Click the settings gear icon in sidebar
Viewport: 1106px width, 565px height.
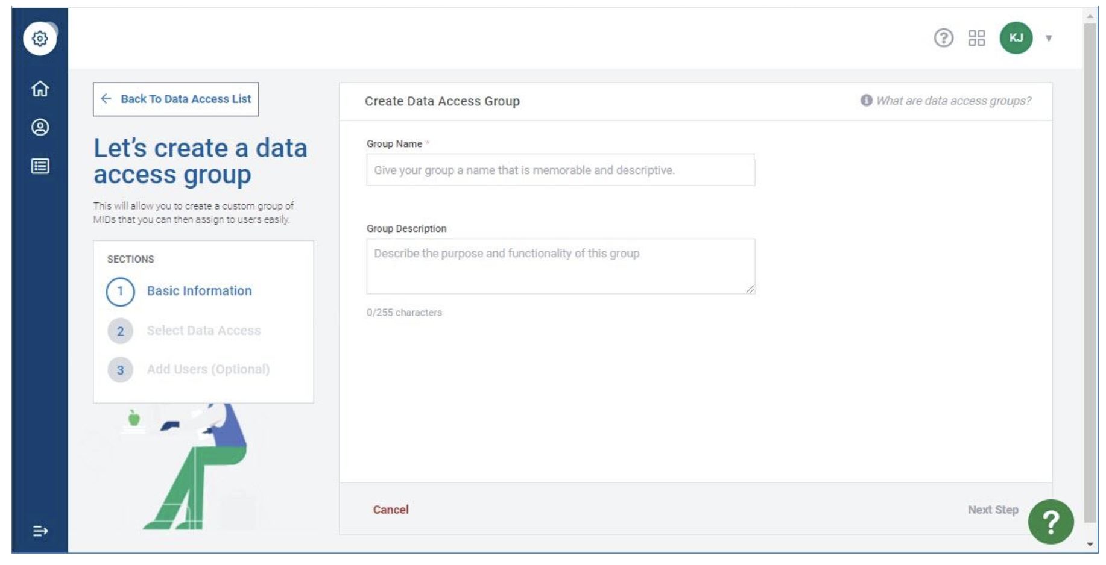tap(40, 39)
